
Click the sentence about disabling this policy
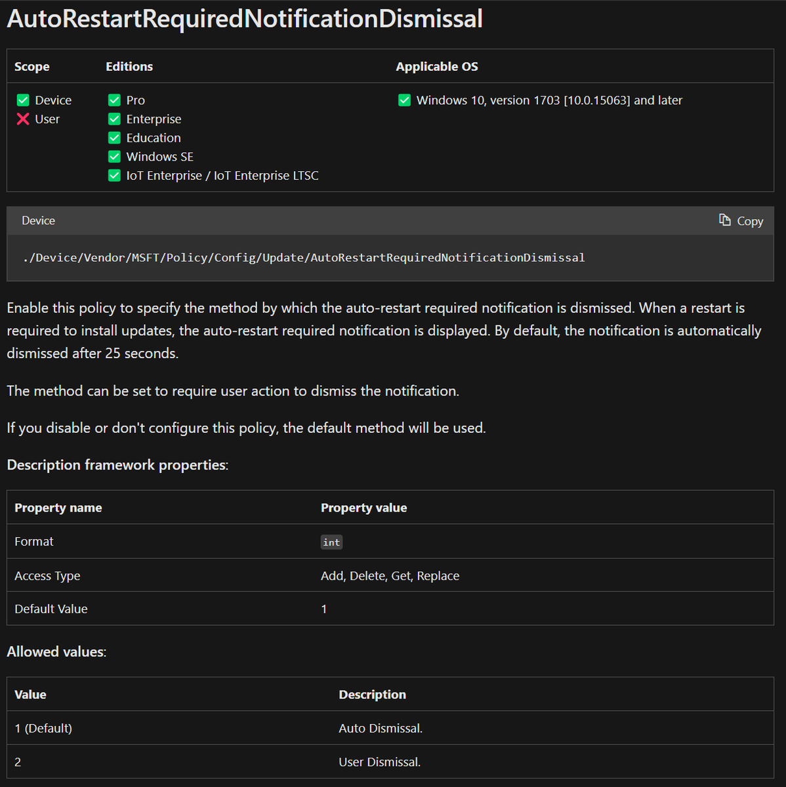[x=246, y=428]
